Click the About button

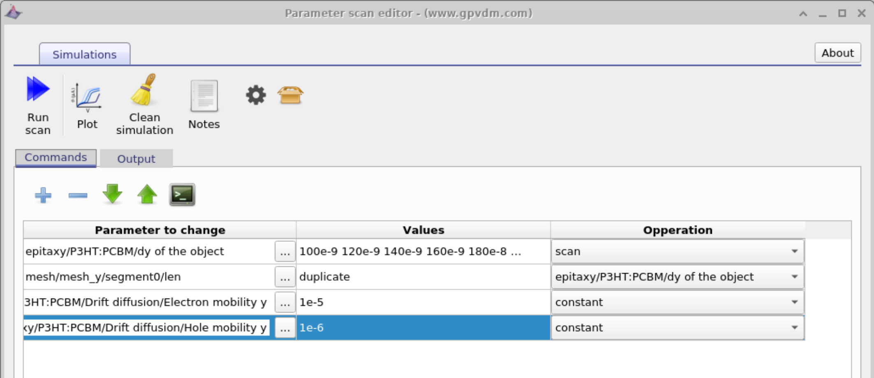coord(837,53)
